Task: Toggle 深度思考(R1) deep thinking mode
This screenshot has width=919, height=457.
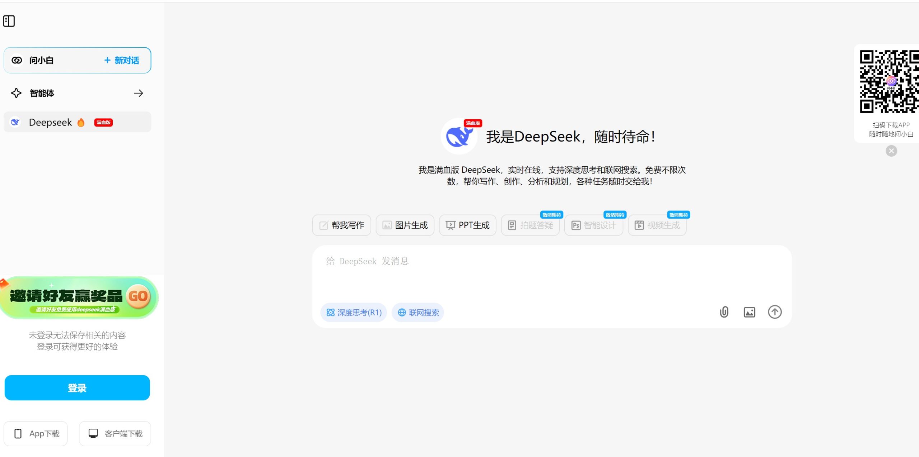Action: 354,313
